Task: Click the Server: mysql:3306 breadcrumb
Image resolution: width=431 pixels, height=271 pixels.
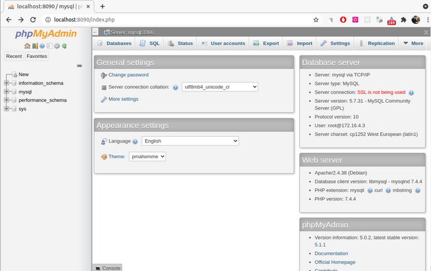Action: pyautogui.click(x=132, y=32)
